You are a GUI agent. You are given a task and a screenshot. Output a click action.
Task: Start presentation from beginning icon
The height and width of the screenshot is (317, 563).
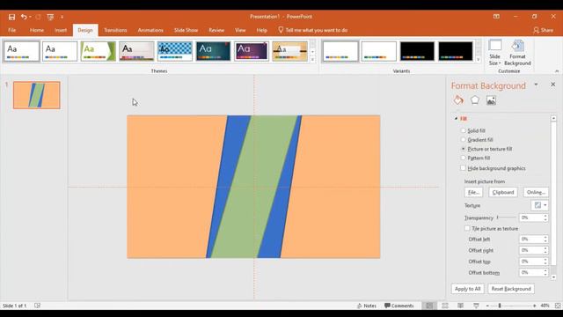click(50, 17)
